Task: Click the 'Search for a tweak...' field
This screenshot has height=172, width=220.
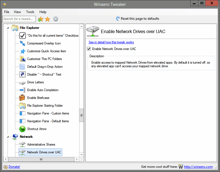Action: [x=19, y=19]
